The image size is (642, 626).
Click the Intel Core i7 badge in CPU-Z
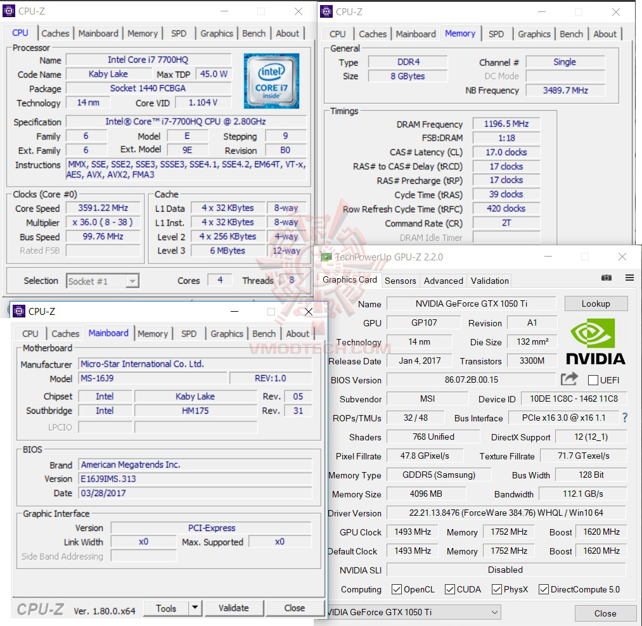pyautogui.click(x=271, y=81)
